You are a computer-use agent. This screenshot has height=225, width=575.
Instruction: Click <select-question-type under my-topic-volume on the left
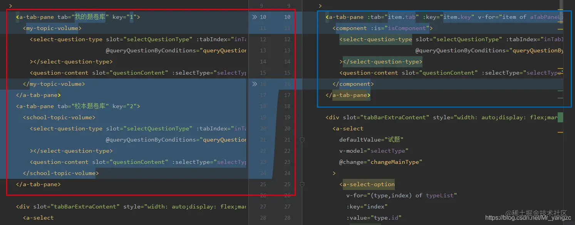(x=66, y=39)
